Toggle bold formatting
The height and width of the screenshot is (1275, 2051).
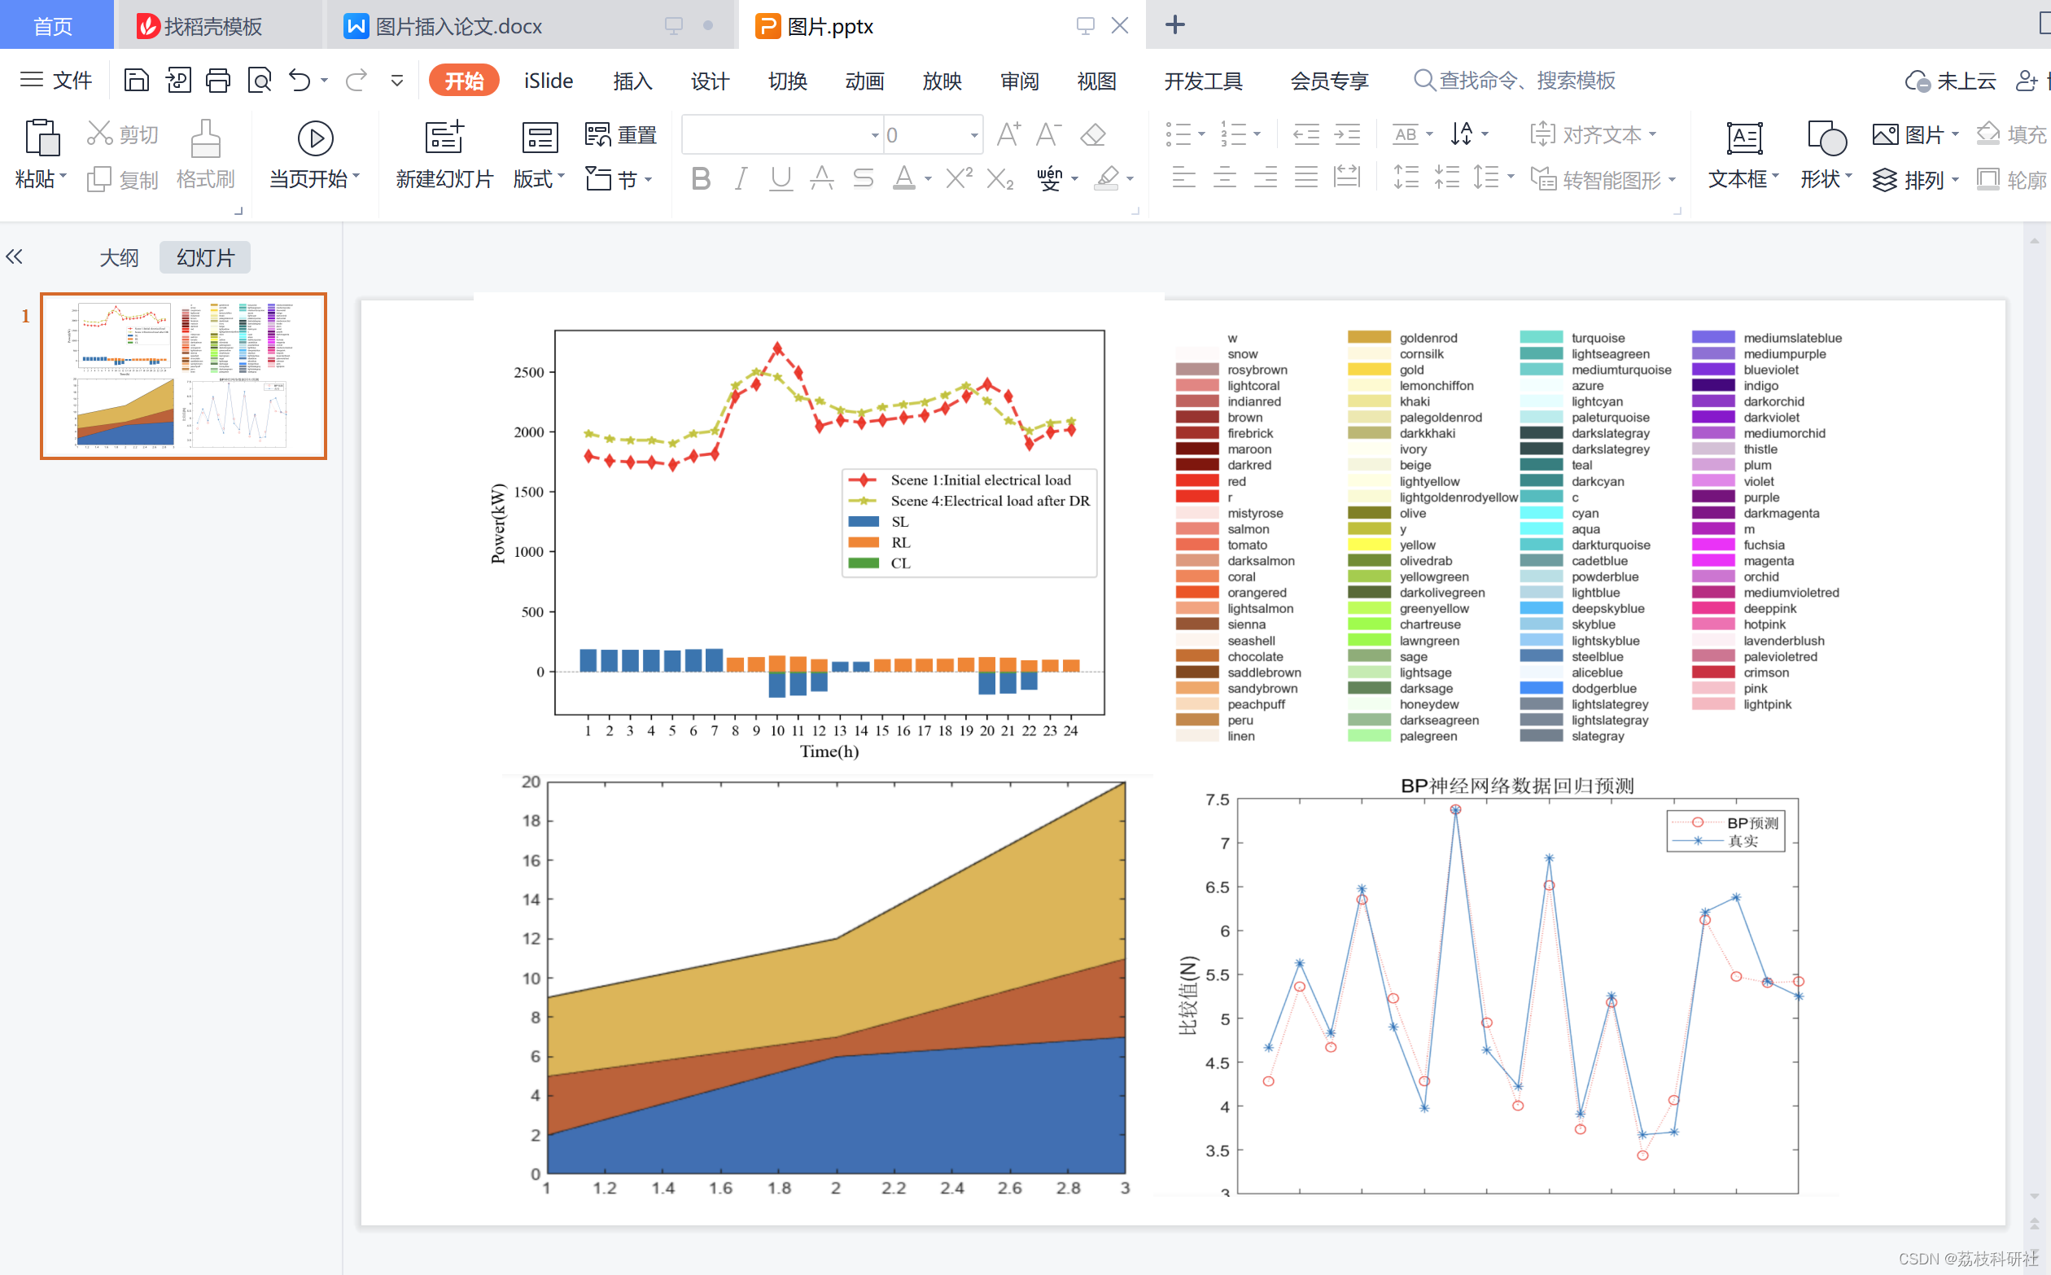tap(700, 179)
